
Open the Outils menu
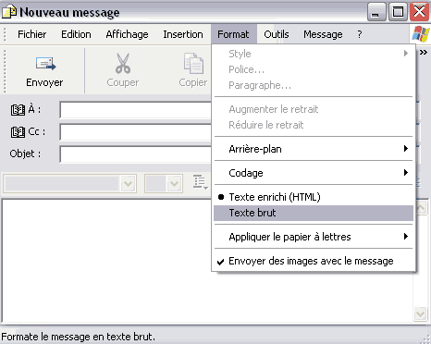pos(277,34)
